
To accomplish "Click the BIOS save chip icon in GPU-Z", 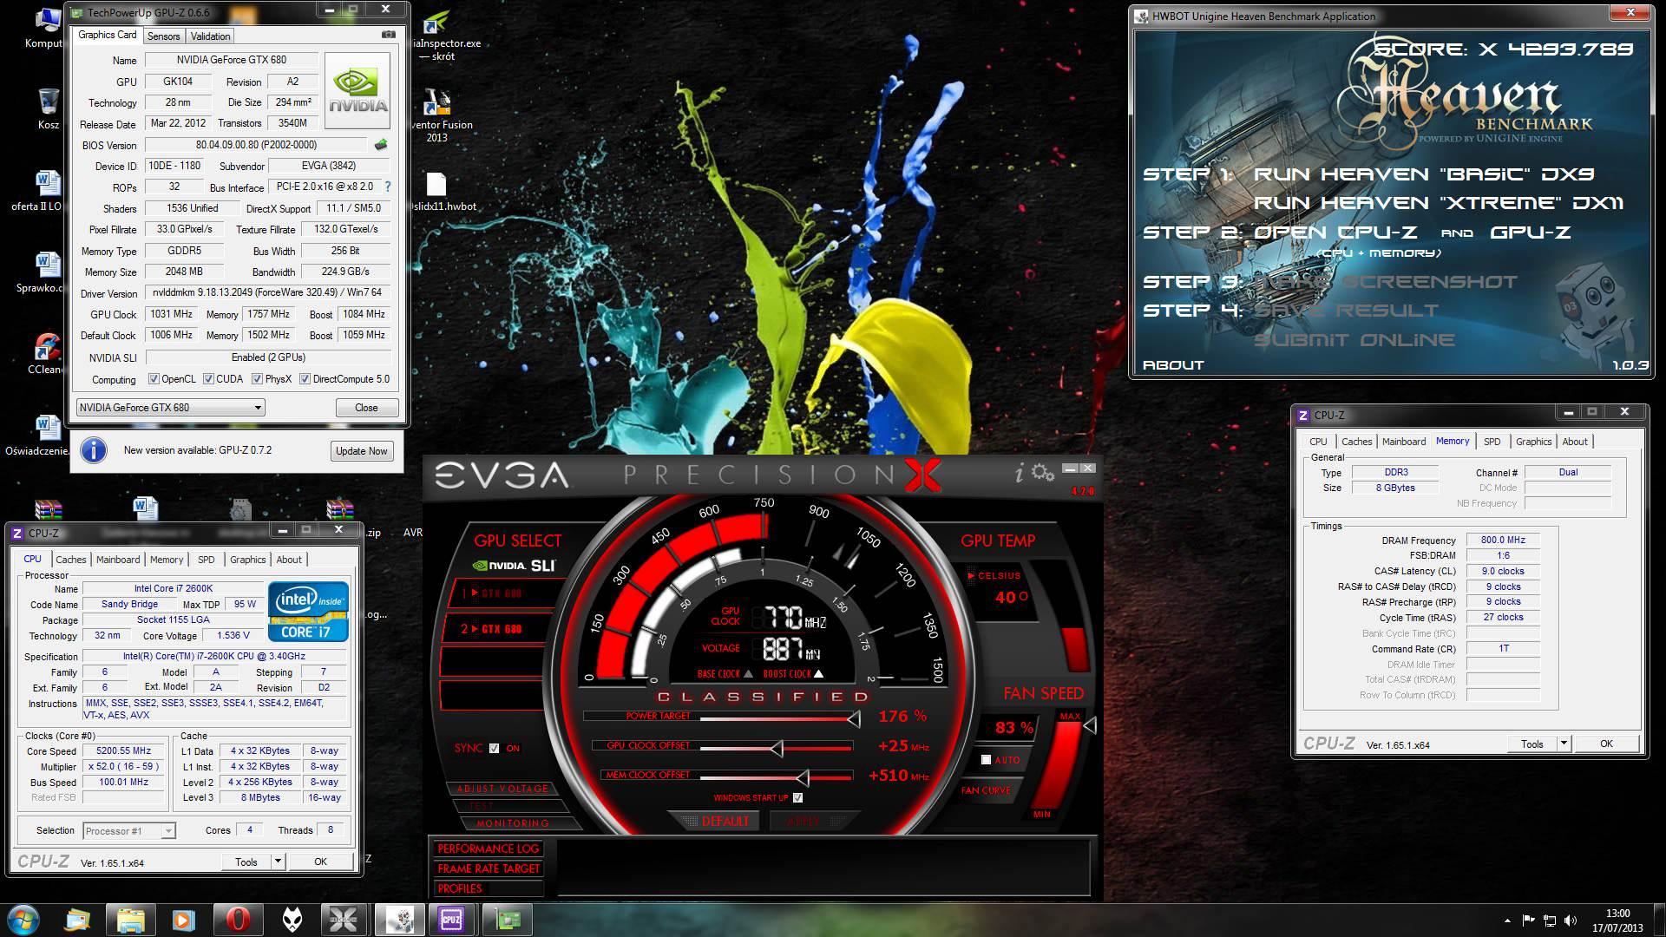I will tap(380, 145).
